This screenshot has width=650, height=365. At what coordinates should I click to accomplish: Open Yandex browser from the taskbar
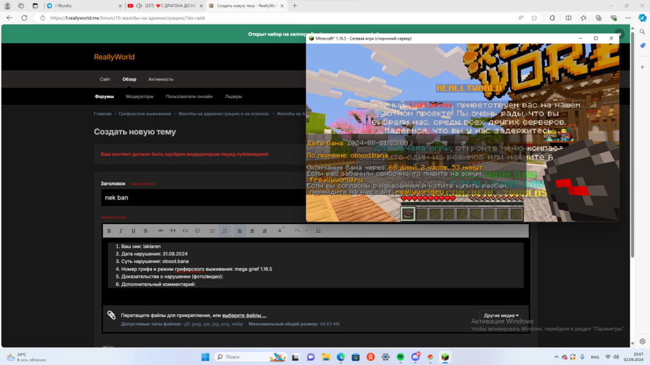click(x=370, y=357)
